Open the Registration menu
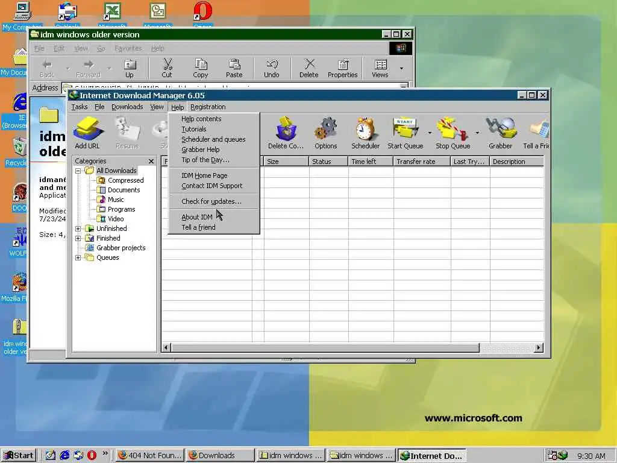 click(x=208, y=107)
